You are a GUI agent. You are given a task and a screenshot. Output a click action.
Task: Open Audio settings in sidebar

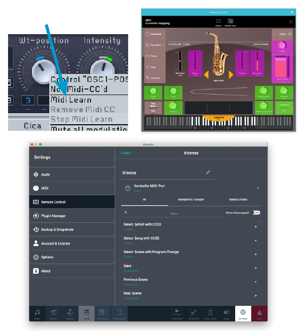(72, 175)
